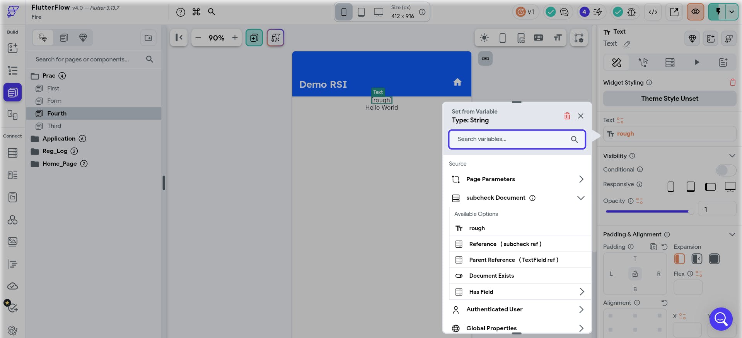Open keyboard shortcuts command icon
The image size is (742, 338).
point(196,12)
